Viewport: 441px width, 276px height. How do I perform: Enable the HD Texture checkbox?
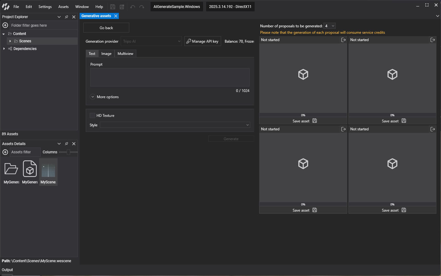click(92, 116)
